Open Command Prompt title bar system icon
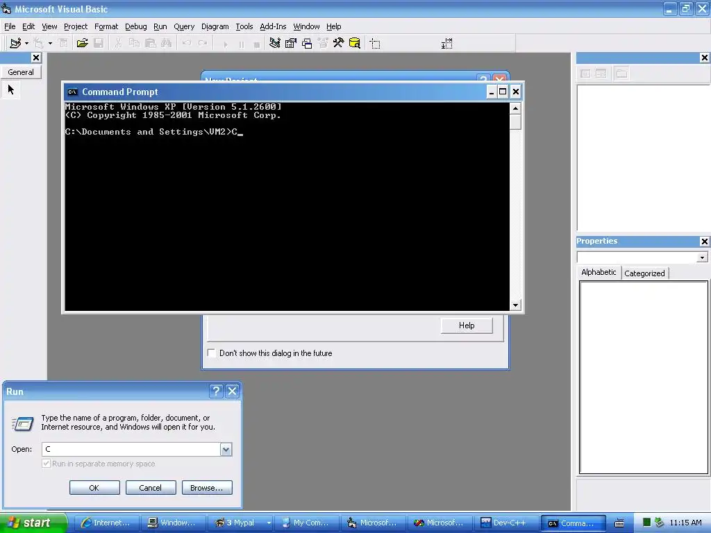 point(72,92)
